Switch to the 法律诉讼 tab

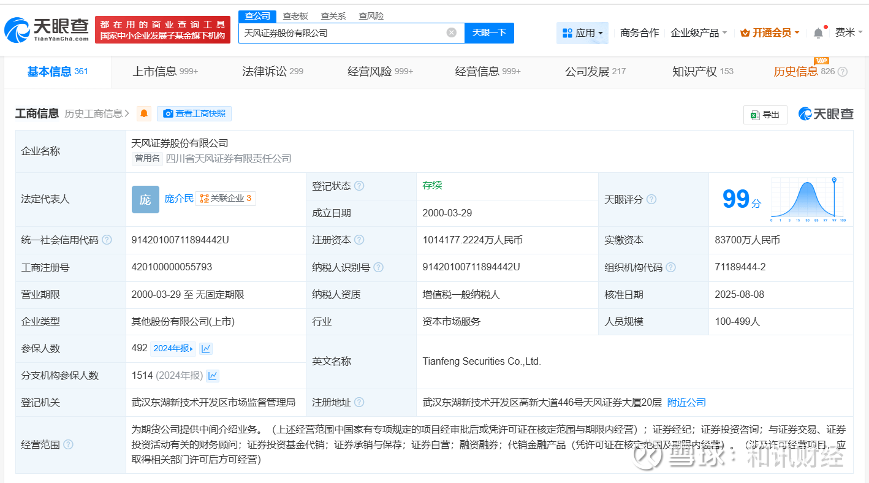tap(273, 72)
